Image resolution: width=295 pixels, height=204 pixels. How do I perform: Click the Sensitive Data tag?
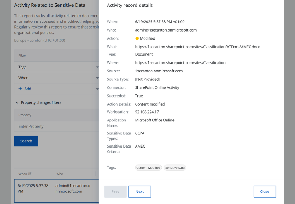175,167
